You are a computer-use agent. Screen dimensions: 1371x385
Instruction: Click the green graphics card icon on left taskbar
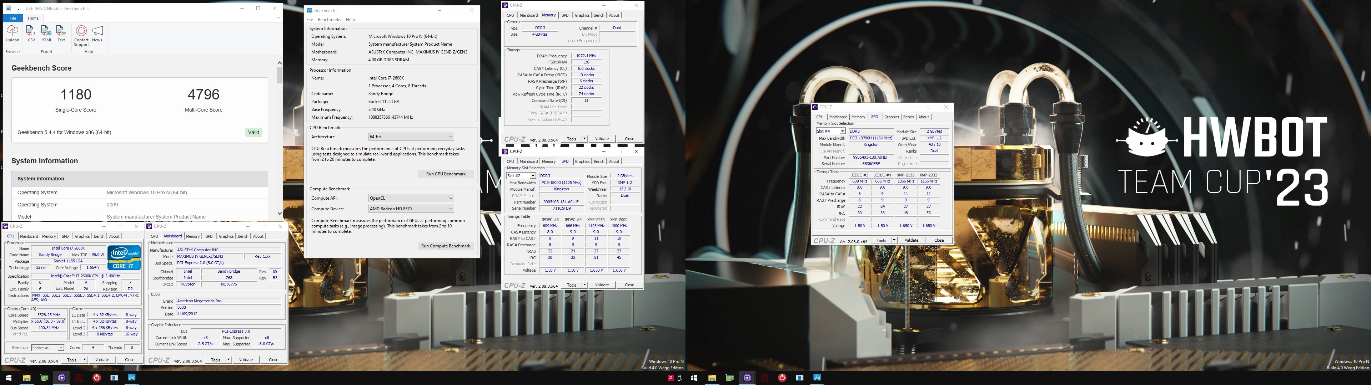pyautogui.click(x=44, y=378)
